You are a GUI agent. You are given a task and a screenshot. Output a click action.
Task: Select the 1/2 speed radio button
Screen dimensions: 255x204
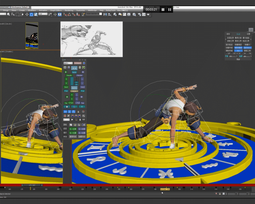coord(232,53)
